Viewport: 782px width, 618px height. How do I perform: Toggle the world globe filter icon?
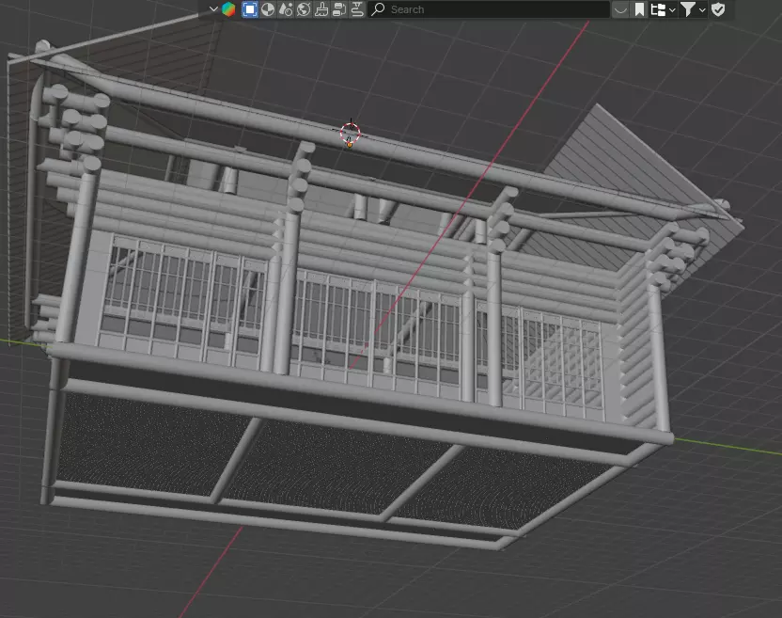click(304, 9)
